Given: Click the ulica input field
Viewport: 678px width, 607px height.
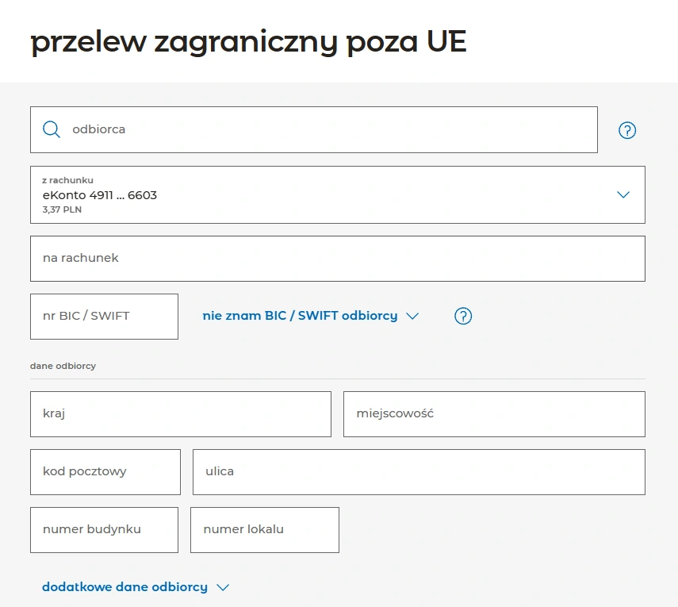Looking at the screenshot, I should point(419,472).
